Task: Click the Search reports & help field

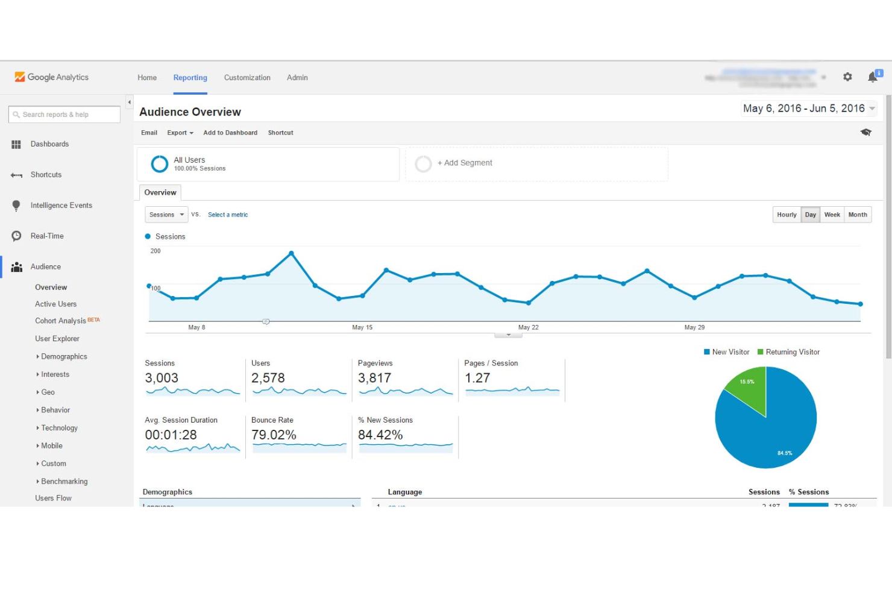Action: [64, 115]
